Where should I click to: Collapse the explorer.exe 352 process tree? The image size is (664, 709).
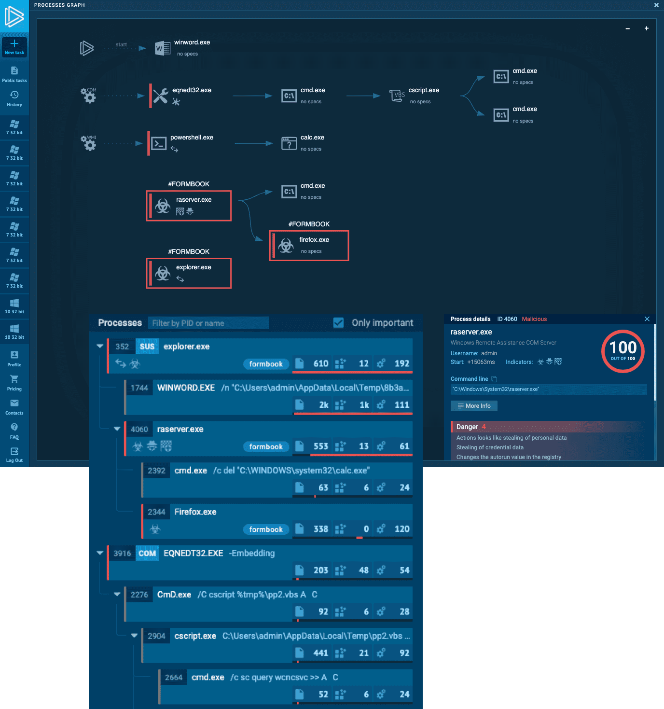pyautogui.click(x=100, y=346)
